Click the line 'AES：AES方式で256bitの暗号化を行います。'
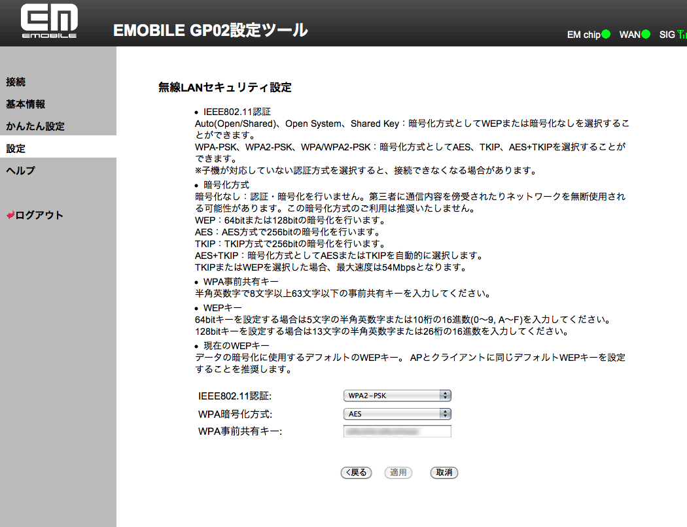 click(289, 232)
